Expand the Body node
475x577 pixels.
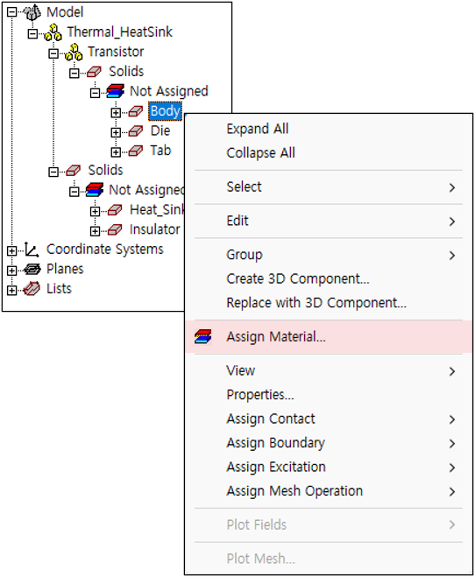116,112
